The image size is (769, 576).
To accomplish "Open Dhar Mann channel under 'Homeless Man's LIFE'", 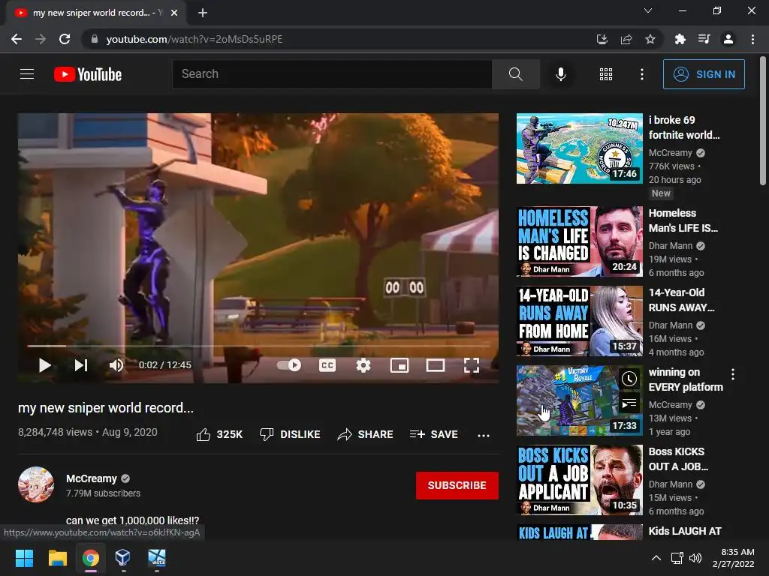I will 671,246.
